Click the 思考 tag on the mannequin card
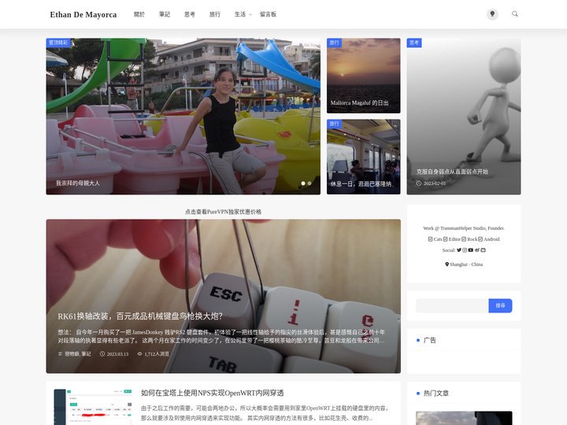This screenshot has width=567, height=425. [414, 42]
